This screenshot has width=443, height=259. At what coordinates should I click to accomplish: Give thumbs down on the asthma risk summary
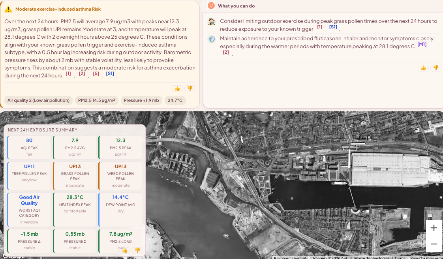coord(190,88)
